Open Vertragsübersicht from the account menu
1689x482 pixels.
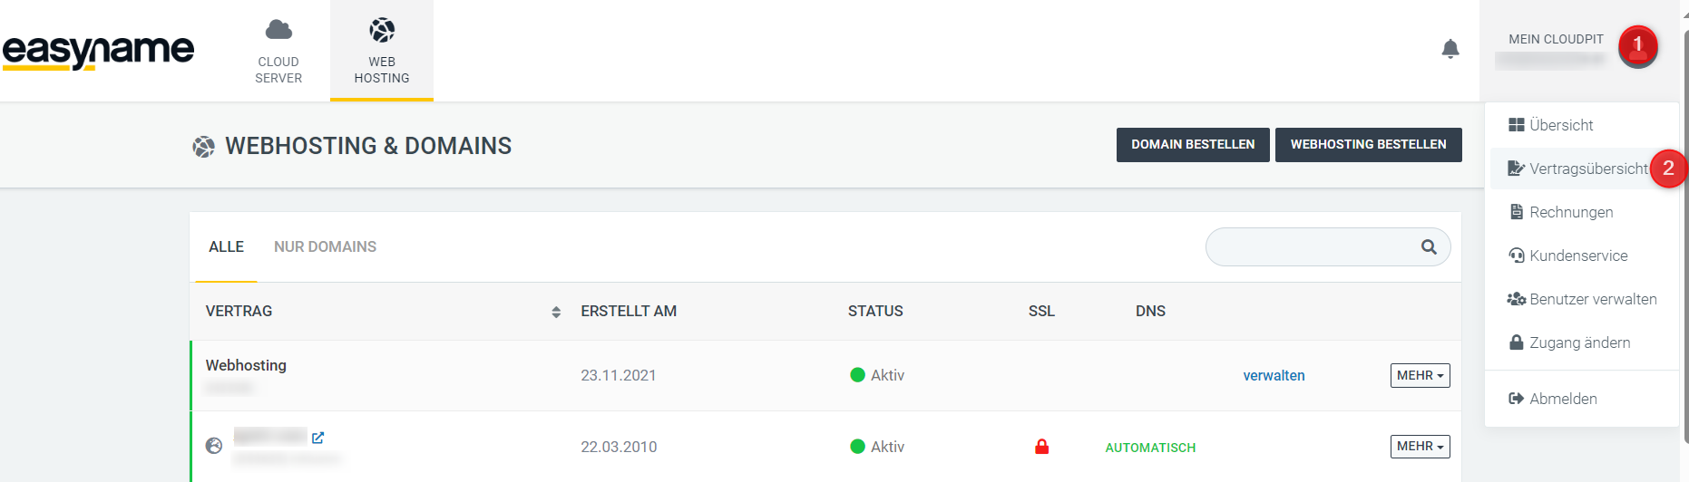[x=1587, y=169]
